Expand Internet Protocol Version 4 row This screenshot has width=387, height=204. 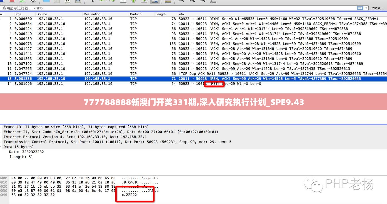point(193,137)
